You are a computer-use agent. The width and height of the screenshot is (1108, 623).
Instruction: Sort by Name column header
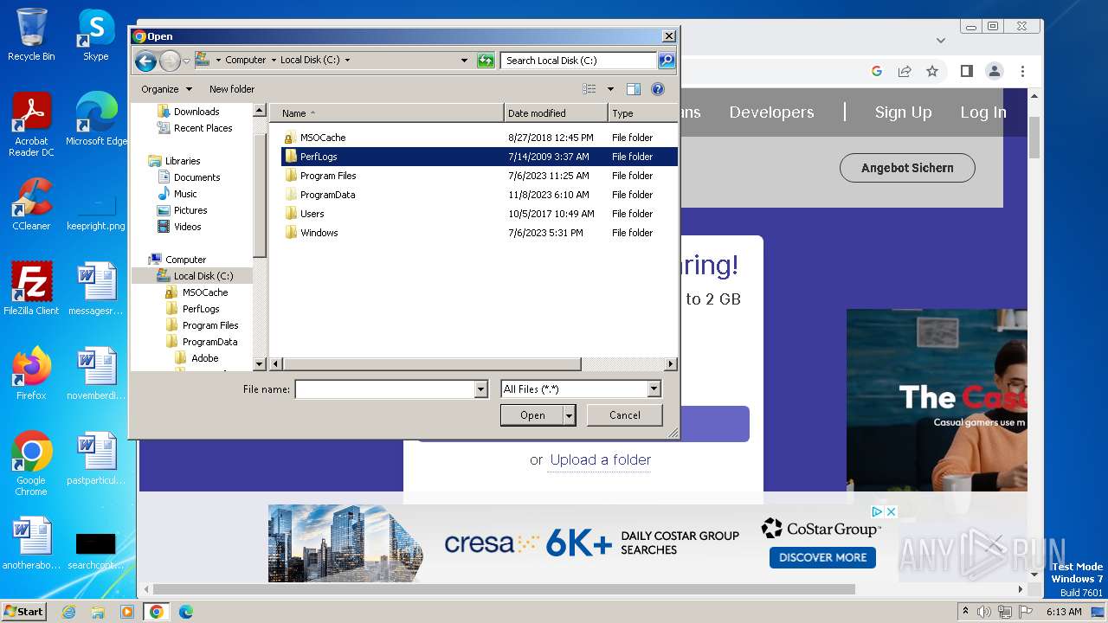pyautogui.click(x=387, y=113)
